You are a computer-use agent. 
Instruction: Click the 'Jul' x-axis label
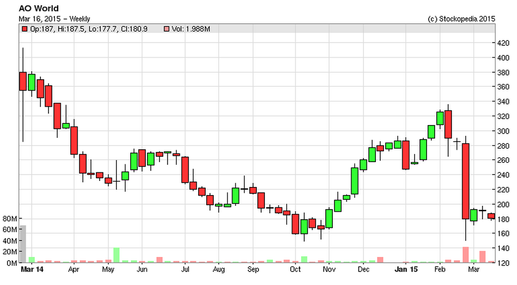(185, 269)
